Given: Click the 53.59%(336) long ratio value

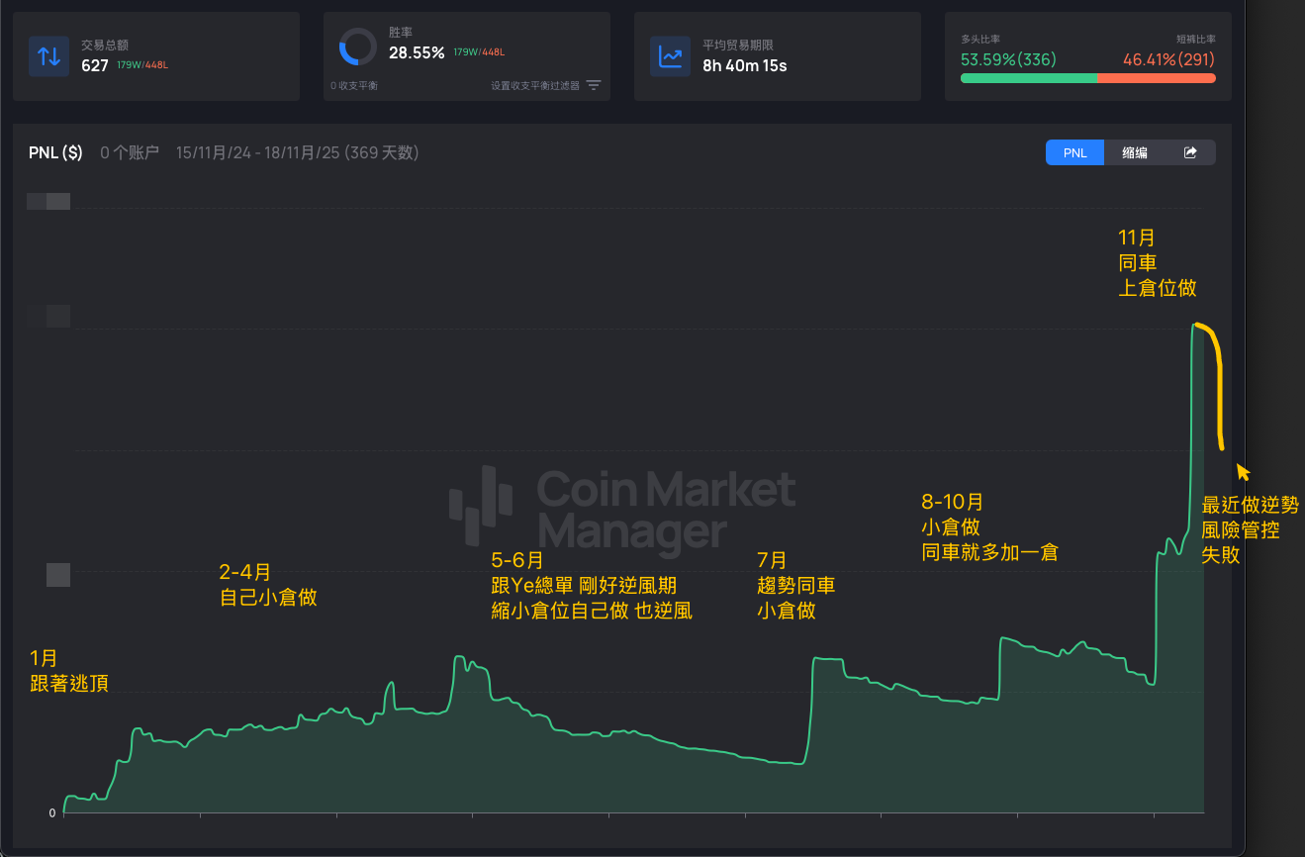Looking at the screenshot, I should pos(1008,59).
